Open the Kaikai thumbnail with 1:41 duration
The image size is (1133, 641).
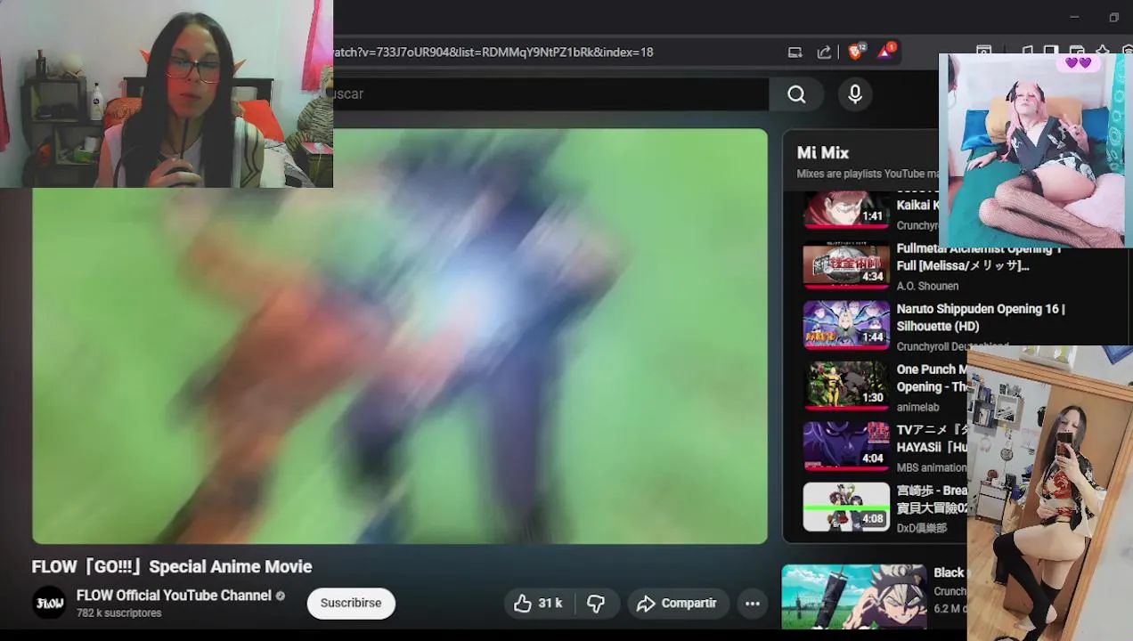pos(846,211)
